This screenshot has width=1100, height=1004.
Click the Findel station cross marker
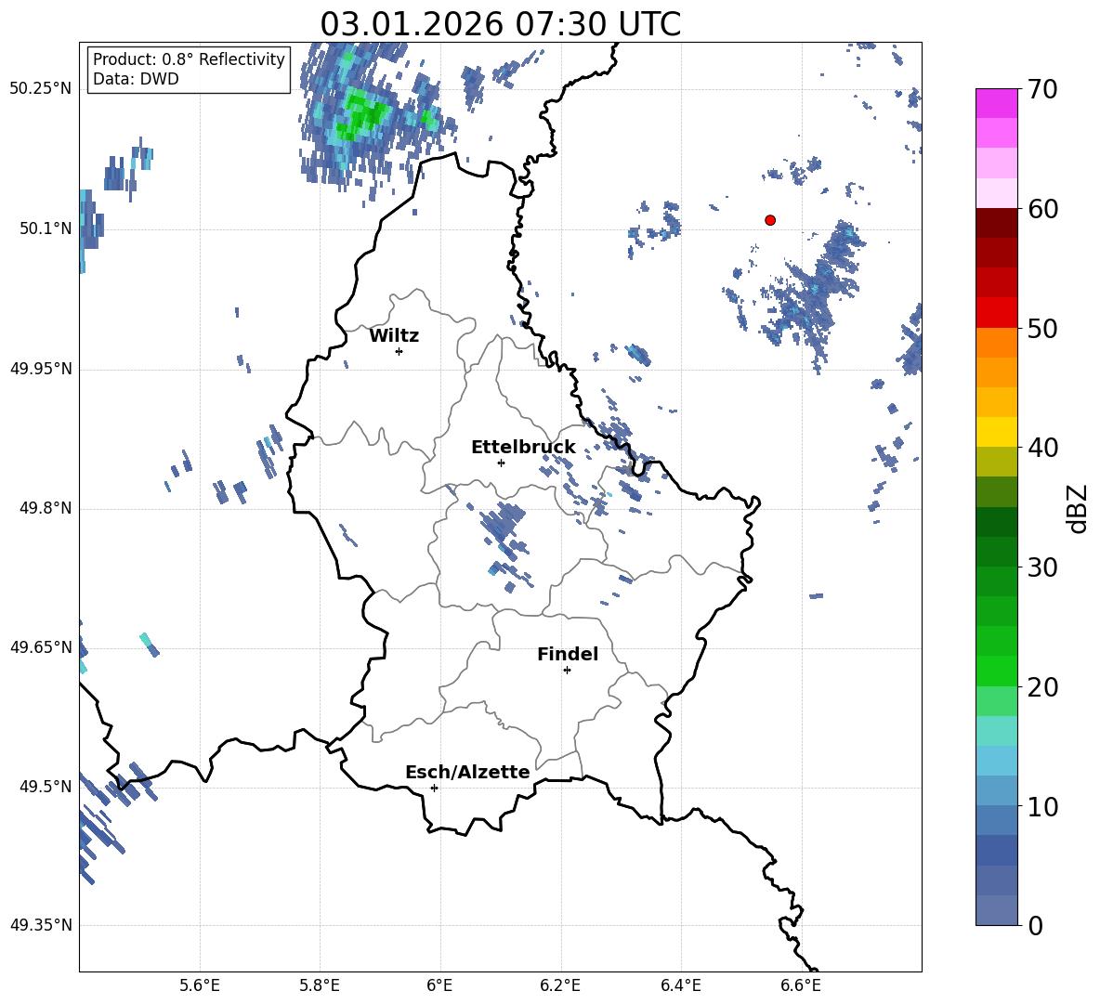click(567, 671)
